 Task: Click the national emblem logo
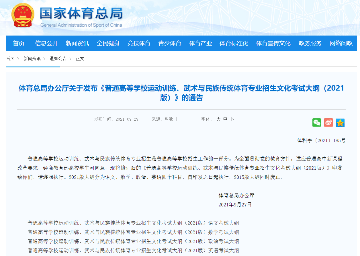pos(22,14)
